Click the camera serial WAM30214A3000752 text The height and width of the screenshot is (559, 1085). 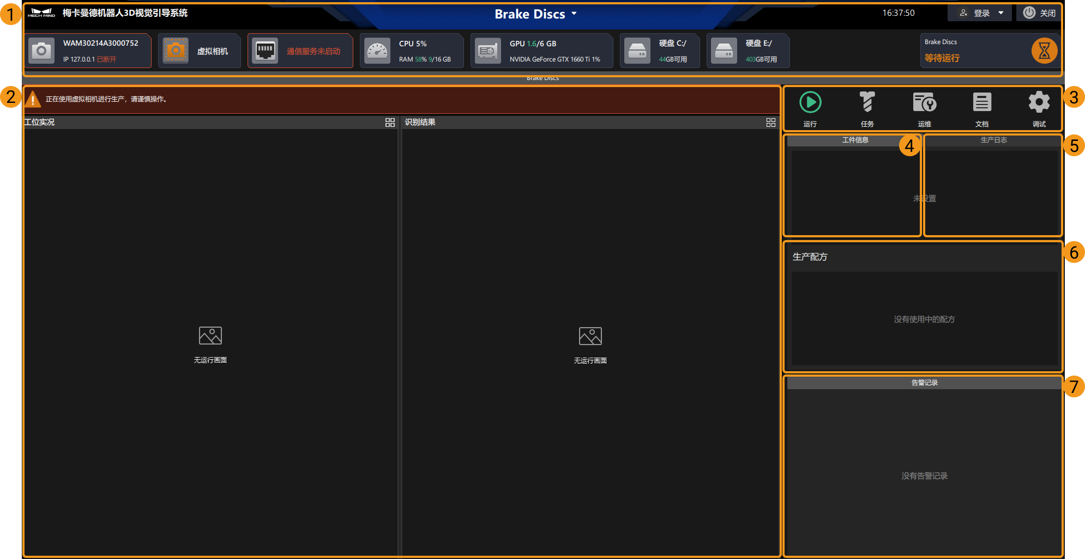coord(101,43)
